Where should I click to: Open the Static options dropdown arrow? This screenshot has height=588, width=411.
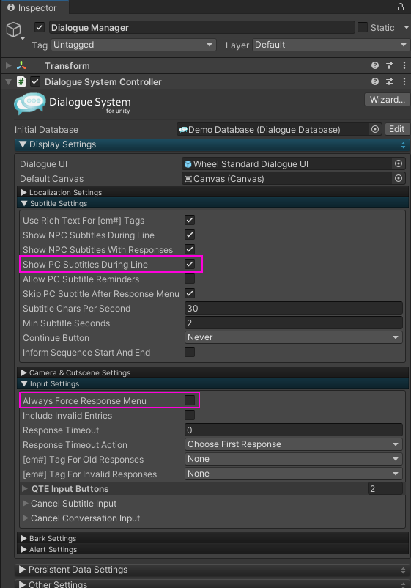(406, 27)
